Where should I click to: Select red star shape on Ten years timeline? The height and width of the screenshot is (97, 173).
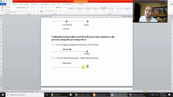(x=88, y=66)
